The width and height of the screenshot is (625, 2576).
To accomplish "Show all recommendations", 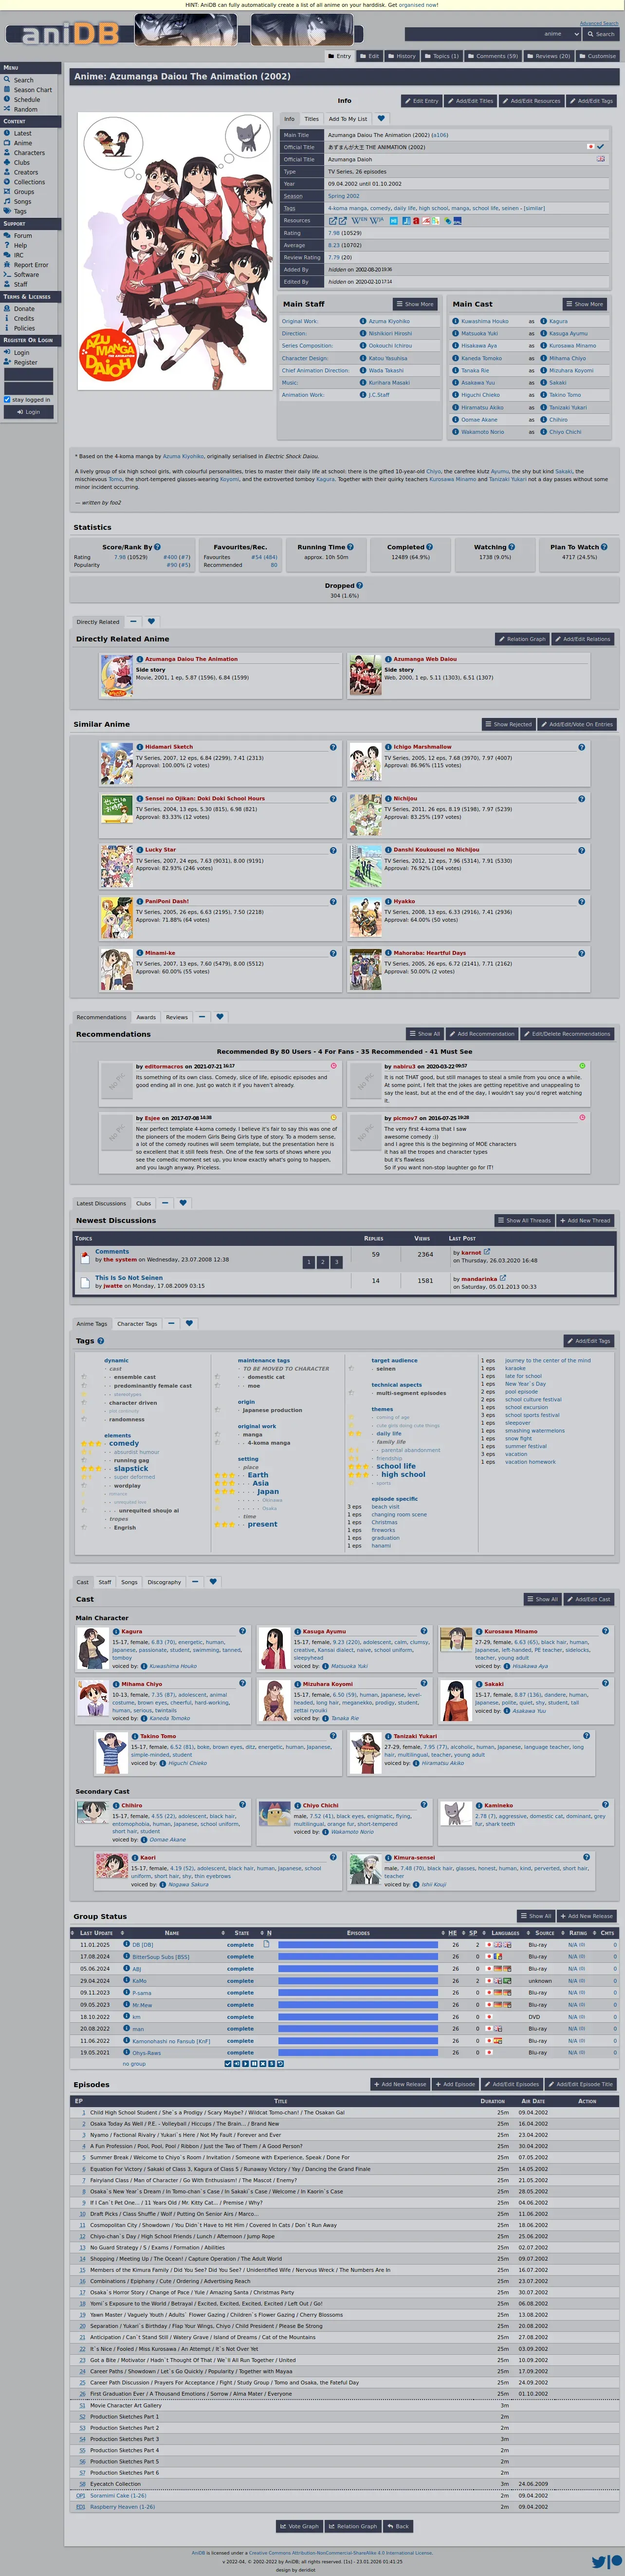I will [x=424, y=1034].
